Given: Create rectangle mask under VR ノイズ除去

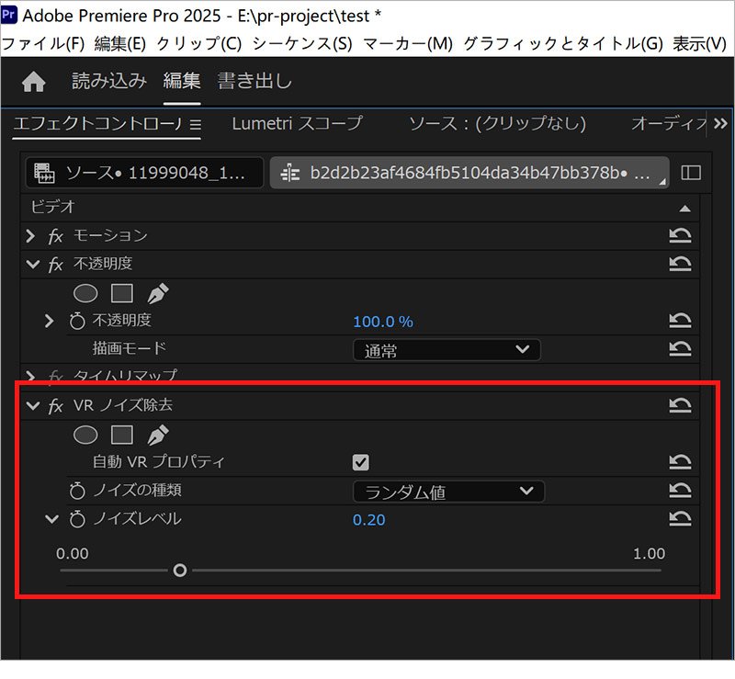Looking at the screenshot, I should click(122, 436).
